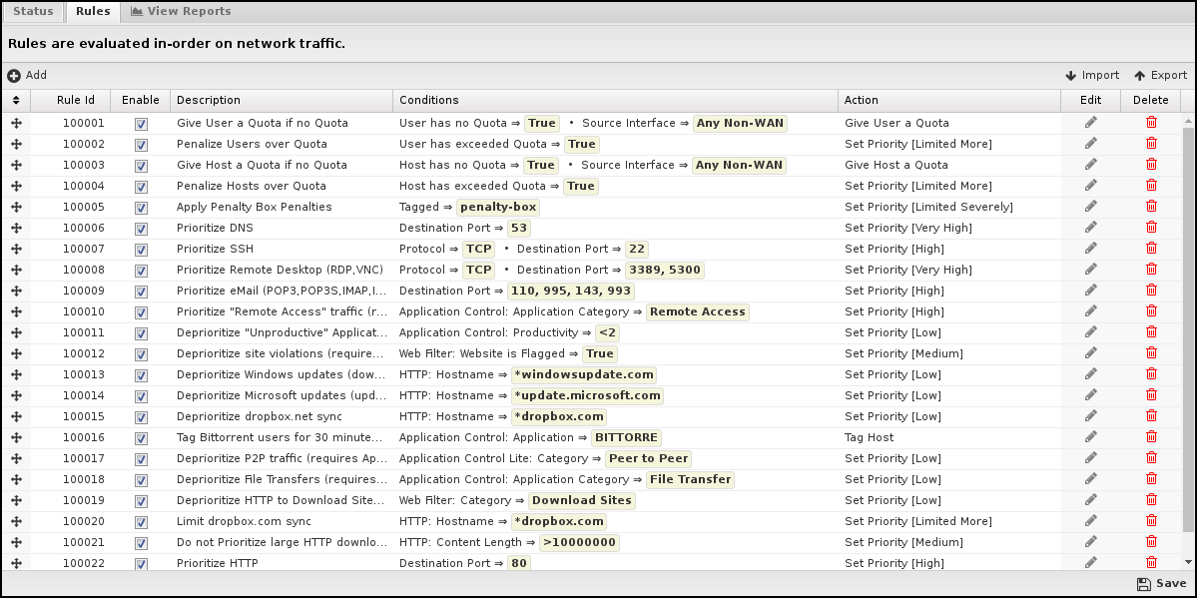Click the reorder column header icon
The image size is (1197, 598).
[16, 100]
